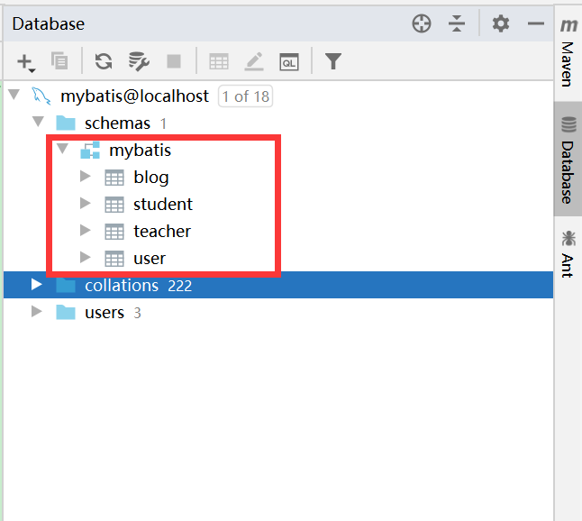
Task: Expand the teacher table
Action: pos(86,230)
